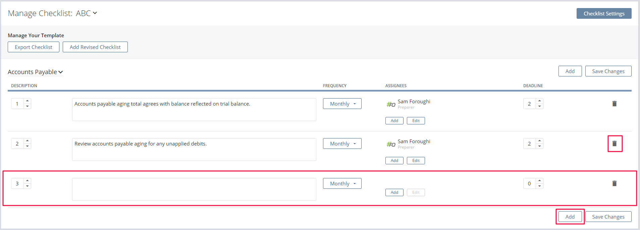Viewport: 640px width, 230px height.
Task: Edit assignees of row 1
Action: pos(416,121)
